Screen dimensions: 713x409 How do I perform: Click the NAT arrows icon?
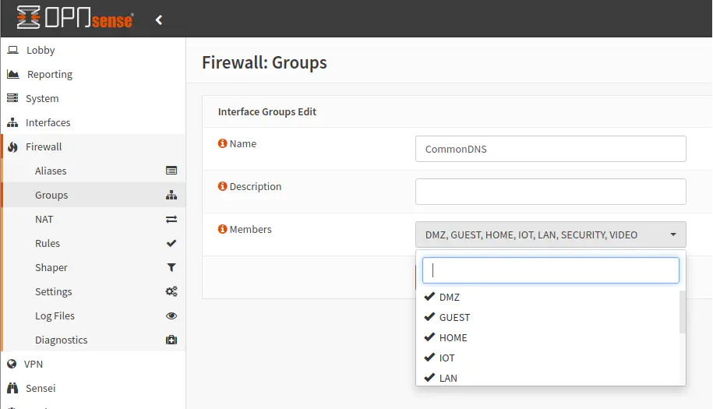[171, 219]
